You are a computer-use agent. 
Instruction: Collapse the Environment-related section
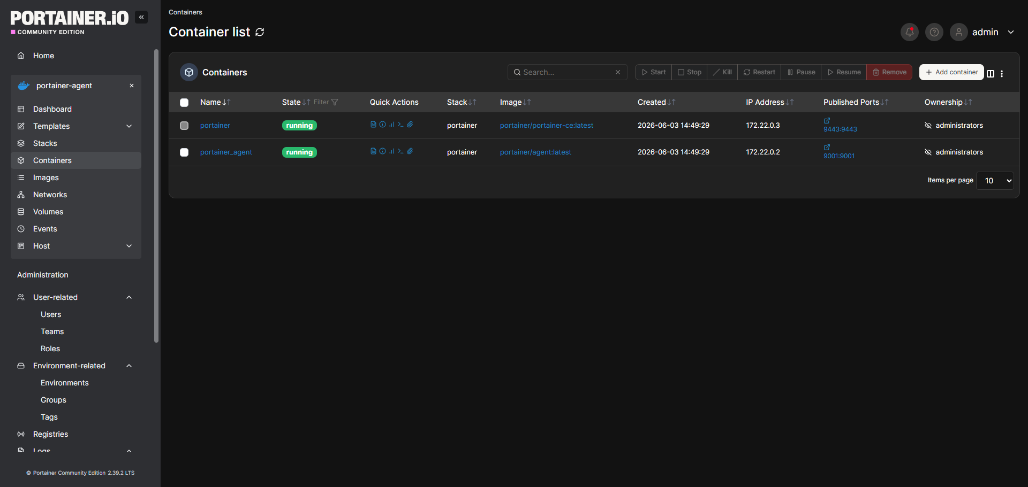[x=129, y=366]
